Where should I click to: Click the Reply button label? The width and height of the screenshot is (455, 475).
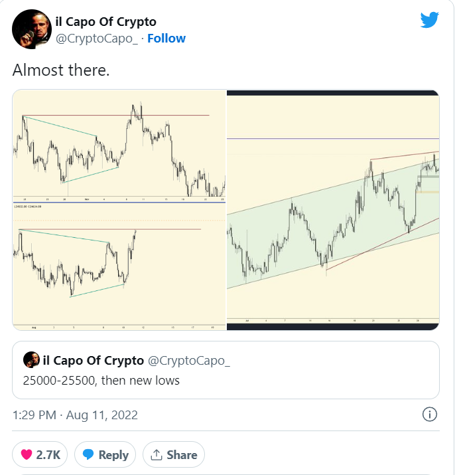click(x=113, y=455)
